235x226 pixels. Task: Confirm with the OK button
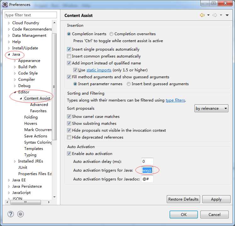click(x=184, y=214)
